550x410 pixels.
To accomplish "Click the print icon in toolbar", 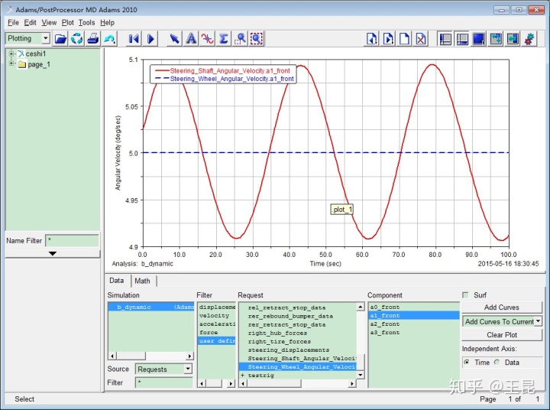I will 93,38.
